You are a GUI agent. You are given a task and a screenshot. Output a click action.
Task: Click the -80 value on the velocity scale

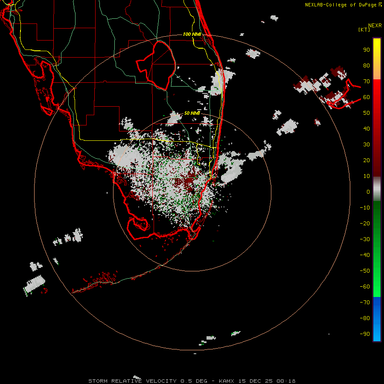pyautogui.click(x=365, y=318)
